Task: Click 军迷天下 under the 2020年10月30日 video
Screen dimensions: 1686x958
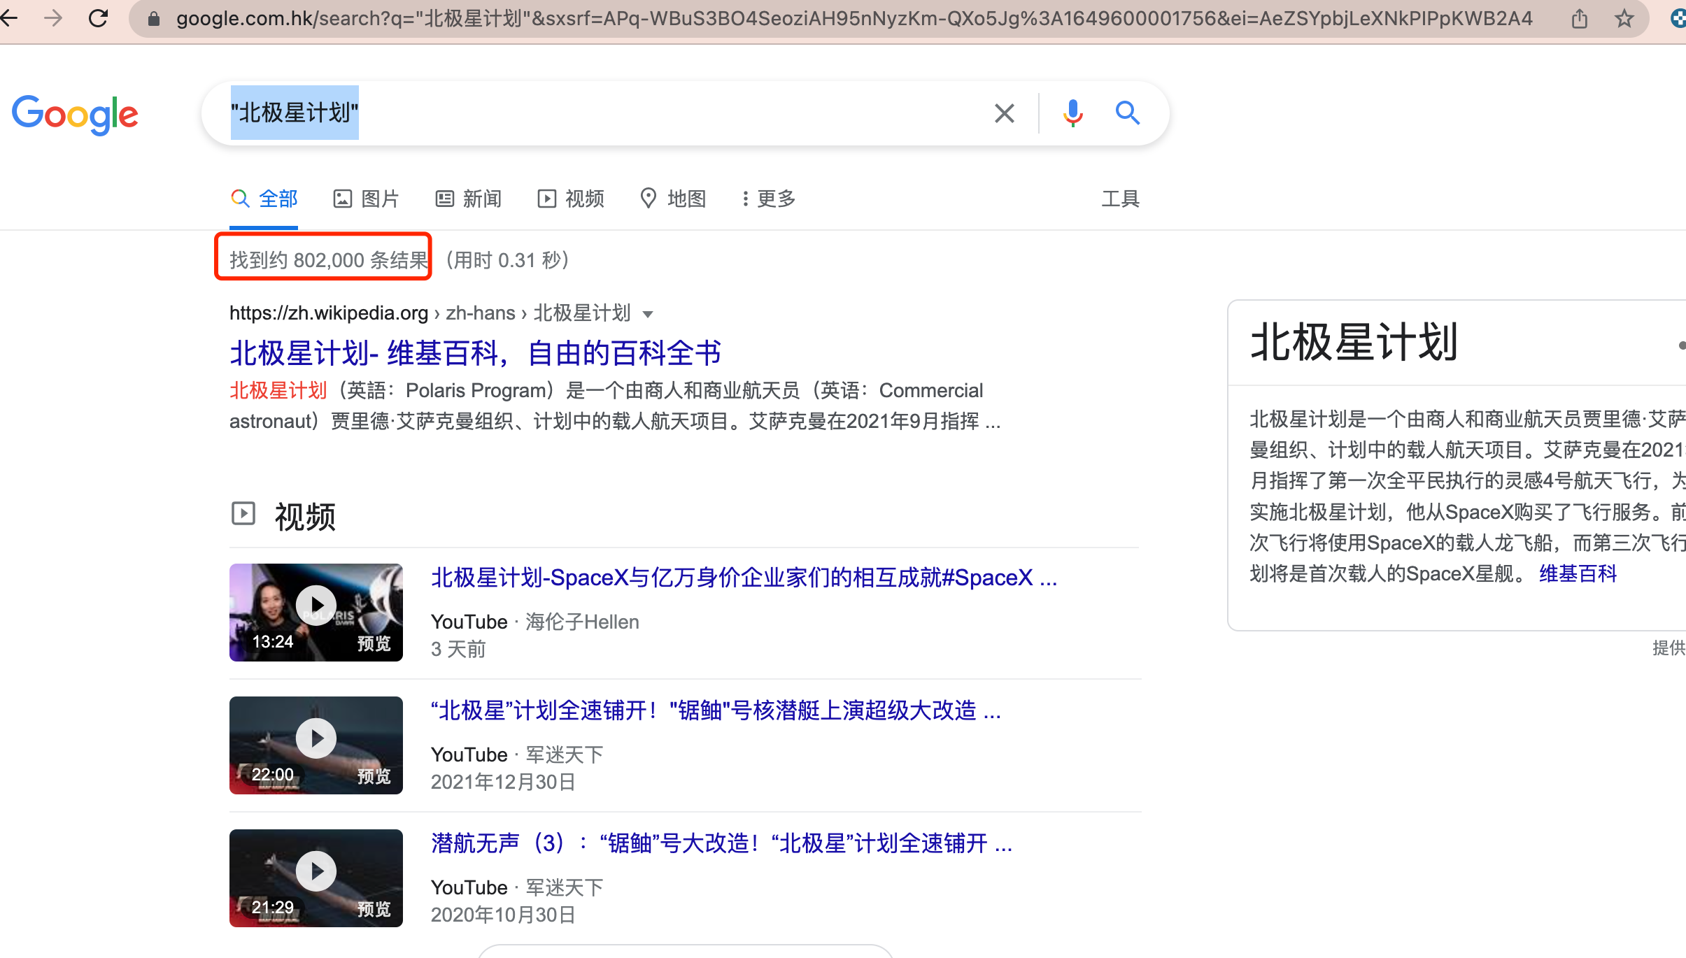Action: click(x=564, y=887)
